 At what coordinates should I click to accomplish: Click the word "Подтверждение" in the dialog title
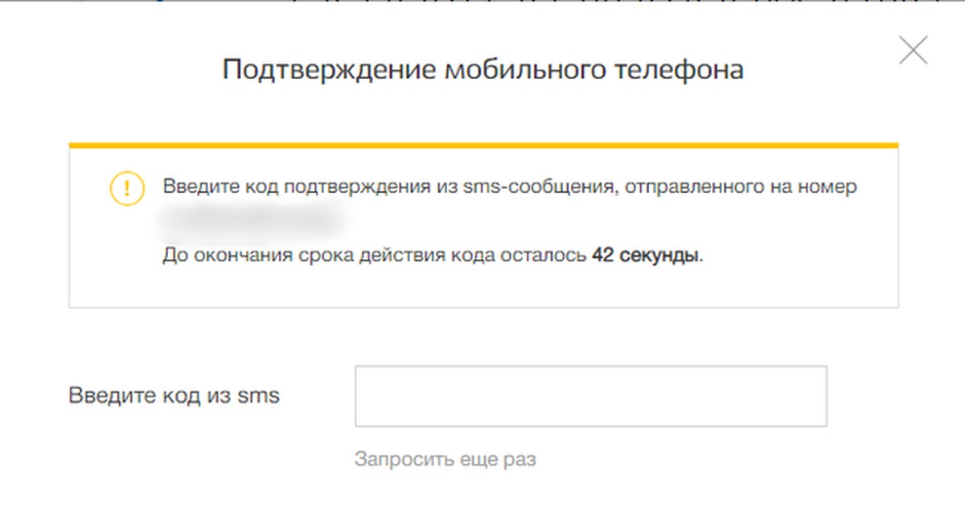[x=330, y=70]
